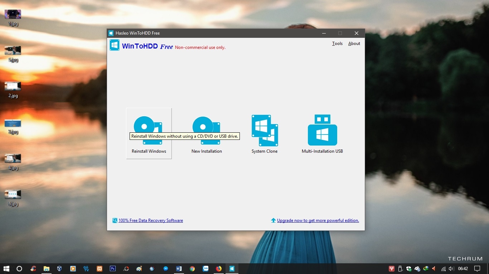Screen dimensions: 489x274
Task: Click the Multi-Installation USB label
Action: tap(322, 151)
